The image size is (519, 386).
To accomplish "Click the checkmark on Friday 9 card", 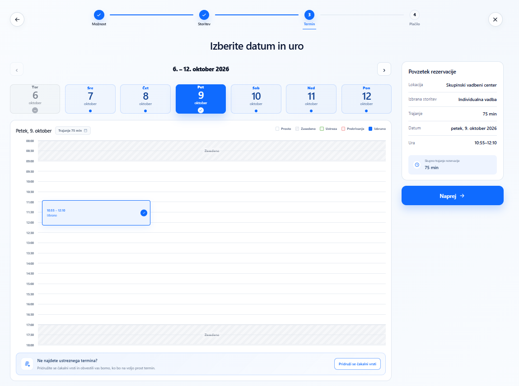I will click(x=201, y=110).
